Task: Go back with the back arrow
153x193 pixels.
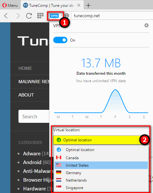Action: [6, 16]
